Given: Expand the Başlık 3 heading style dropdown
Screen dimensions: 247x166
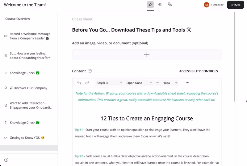Looking at the screenshot, I should [x=109, y=83].
